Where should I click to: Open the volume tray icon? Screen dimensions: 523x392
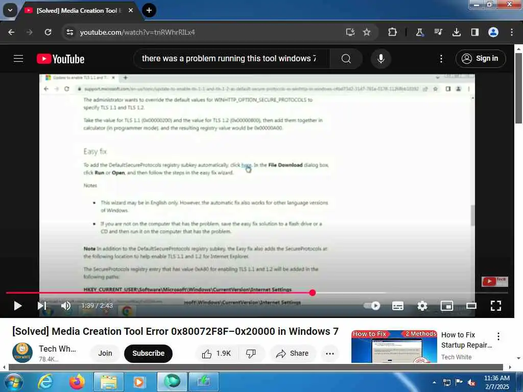click(471, 382)
